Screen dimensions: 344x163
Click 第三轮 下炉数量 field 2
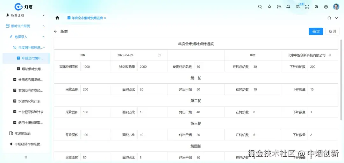coord(322,135)
